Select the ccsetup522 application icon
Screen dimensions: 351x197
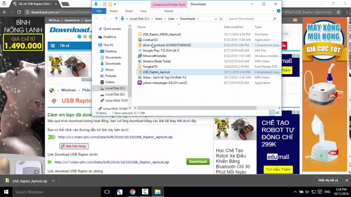click(x=140, y=40)
